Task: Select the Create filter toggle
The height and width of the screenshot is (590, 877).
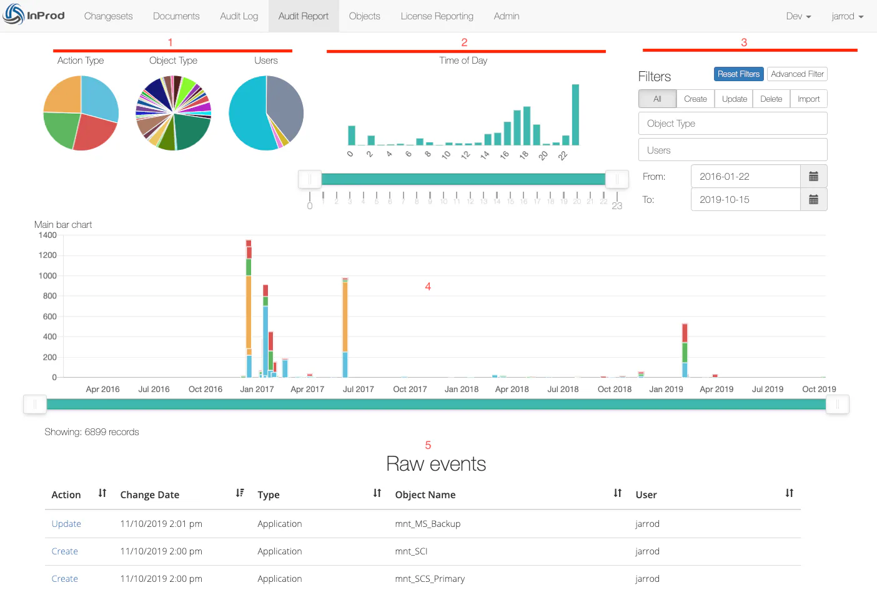Action: pyautogui.click(x=695, y=99)
